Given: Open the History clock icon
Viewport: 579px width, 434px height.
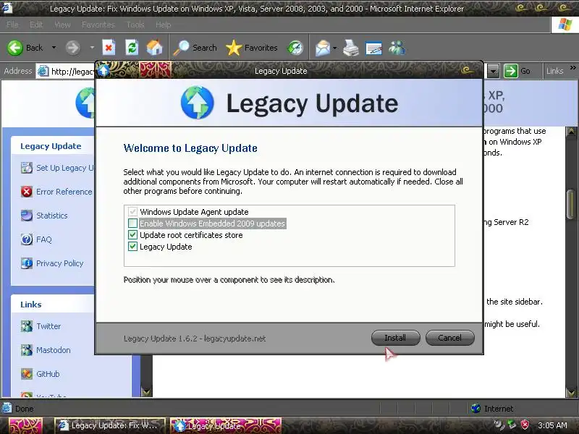Looking at the screenshot, I should click(x=295, y=48).
